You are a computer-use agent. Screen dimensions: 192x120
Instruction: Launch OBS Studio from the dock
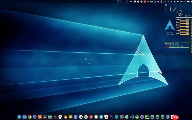55,117
